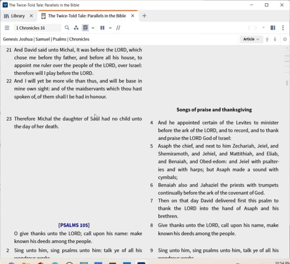Click the two-bar columns view icon
Viewport: 290px width, 264px height.
(x=102, y=28)
